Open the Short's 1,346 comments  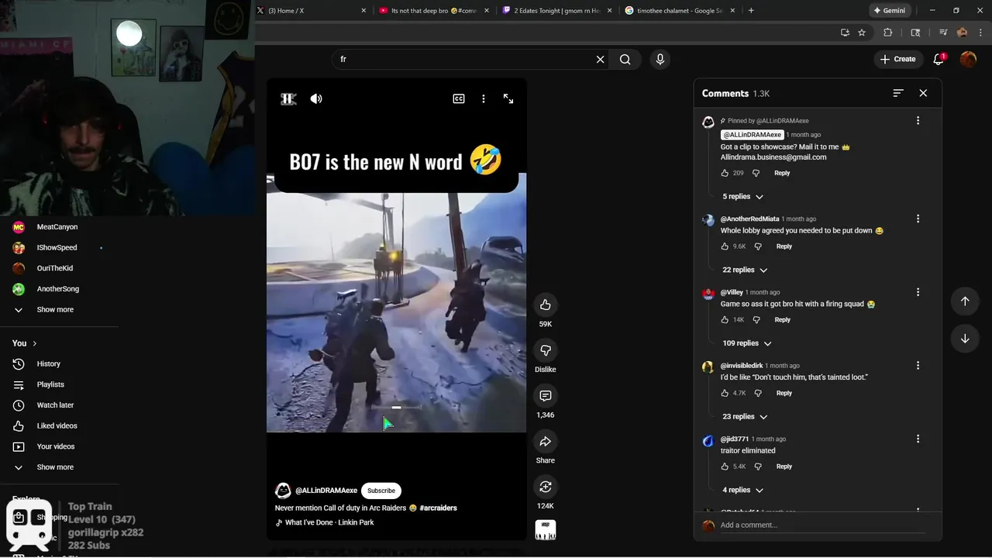point(546,396)
